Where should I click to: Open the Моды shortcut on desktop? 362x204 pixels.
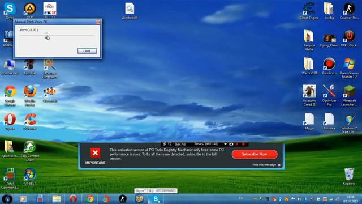coord(309,122)
